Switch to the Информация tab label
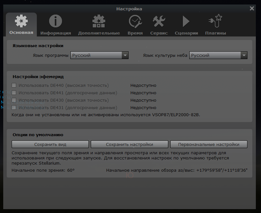 tap(56, 33)
